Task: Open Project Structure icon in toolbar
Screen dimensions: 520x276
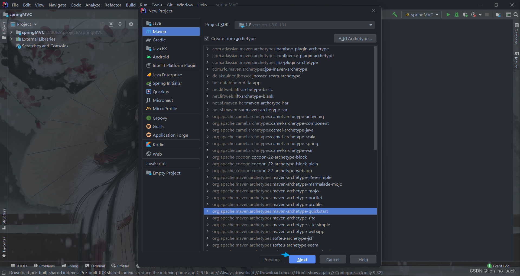Action: 498,15
